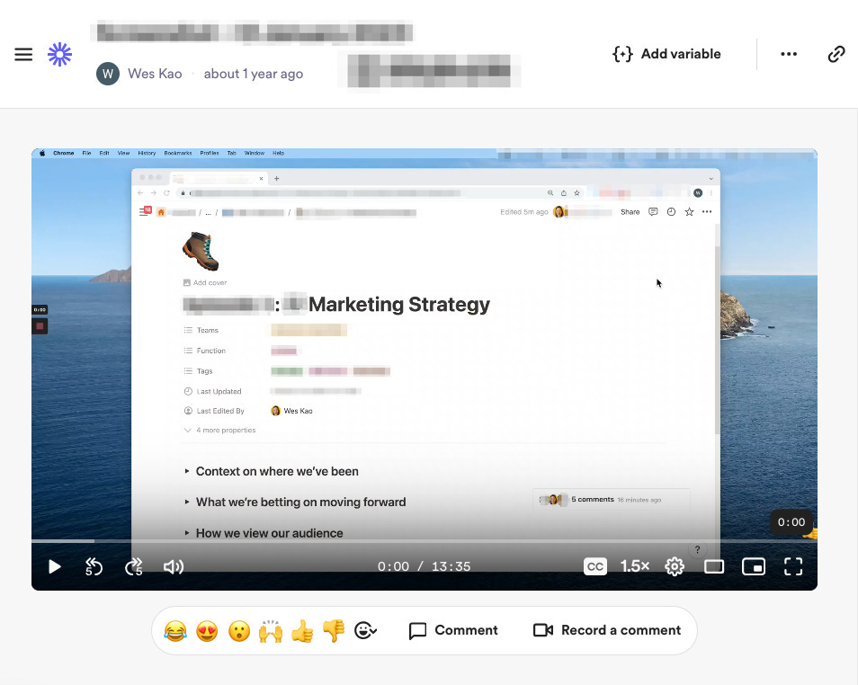Open new browser tab plus button
This screenshot has width=858, height=685.
point(276,178)
